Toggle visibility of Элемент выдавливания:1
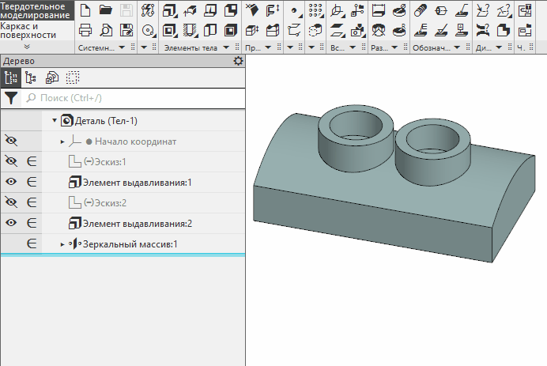The height and width of the screenshot is (366, 547). 11,182
